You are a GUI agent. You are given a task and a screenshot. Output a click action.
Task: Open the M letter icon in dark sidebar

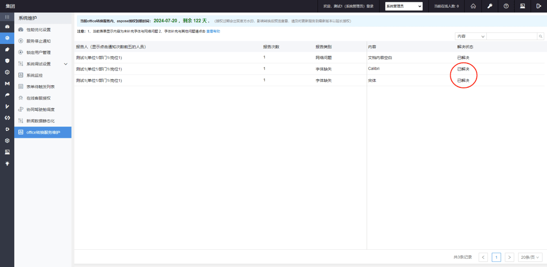point(7,84)
